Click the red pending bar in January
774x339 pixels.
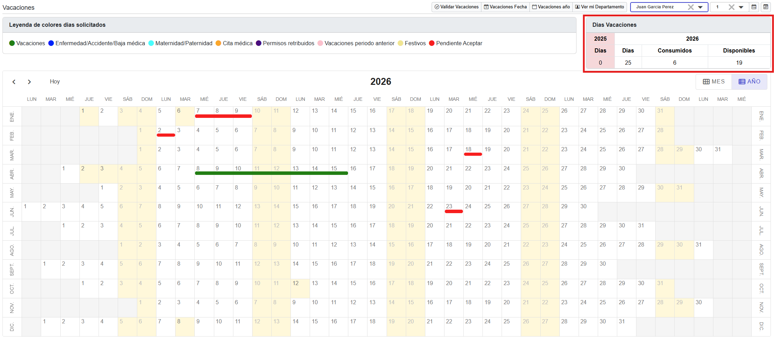[x=223, y=116]
